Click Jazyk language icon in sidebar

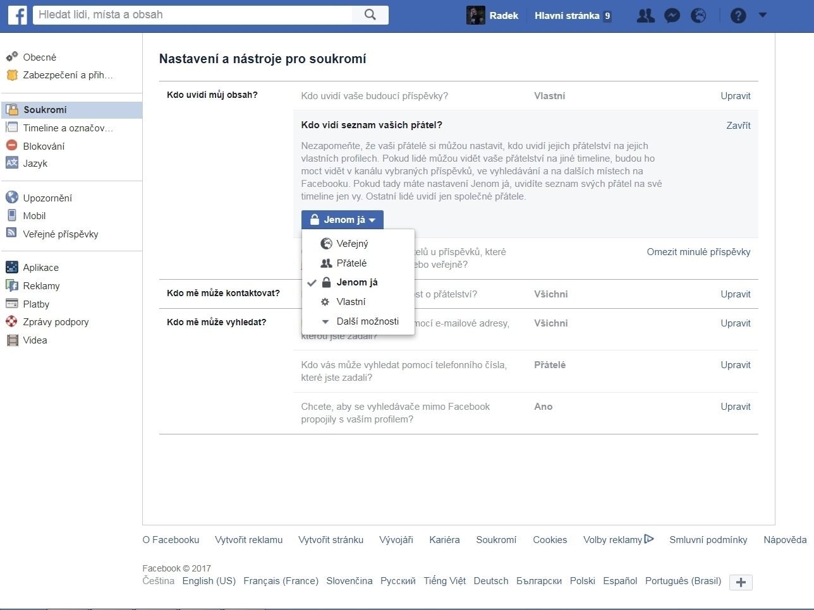pos(12,163)
